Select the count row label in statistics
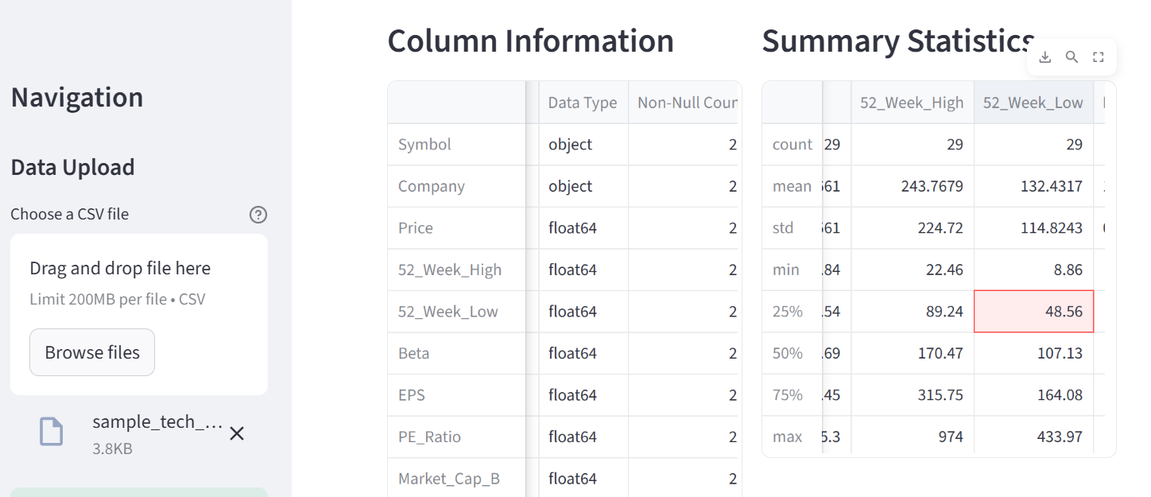The image size is (1151, 497). pos(792,145)
